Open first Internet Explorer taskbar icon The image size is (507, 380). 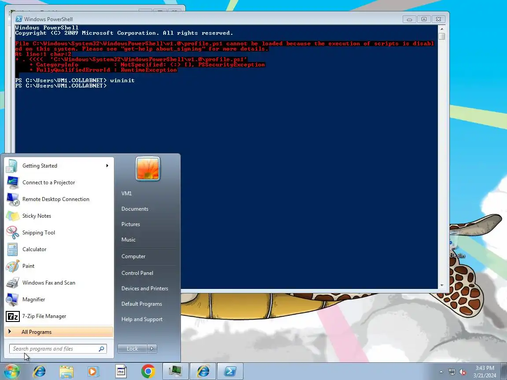click(x=39, y=372)
